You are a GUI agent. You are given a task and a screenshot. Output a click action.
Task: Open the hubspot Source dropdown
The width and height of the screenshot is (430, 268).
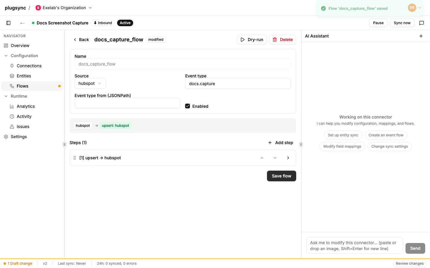pos(90,83)
